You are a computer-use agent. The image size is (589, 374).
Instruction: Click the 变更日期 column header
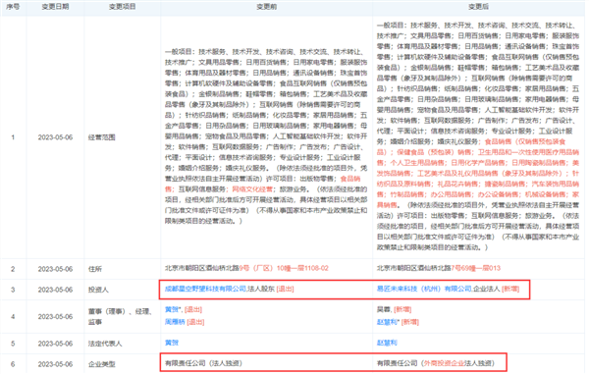[55, 7]
